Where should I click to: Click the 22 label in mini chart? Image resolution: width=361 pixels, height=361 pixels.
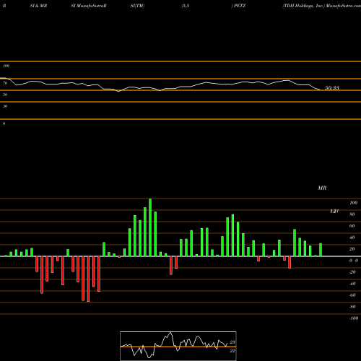(232, 351)
